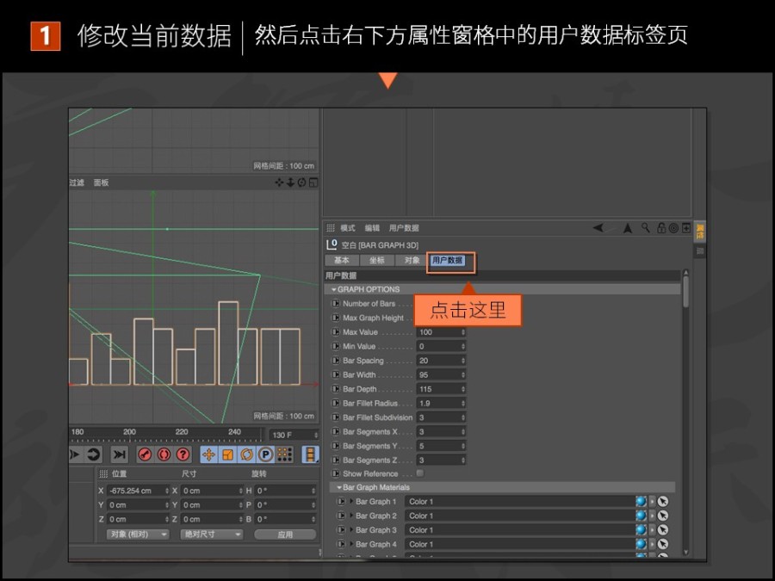The image size is (775, 581).
Task: Click the search magnifier in the attribute manager
Action: pos(646,228)
